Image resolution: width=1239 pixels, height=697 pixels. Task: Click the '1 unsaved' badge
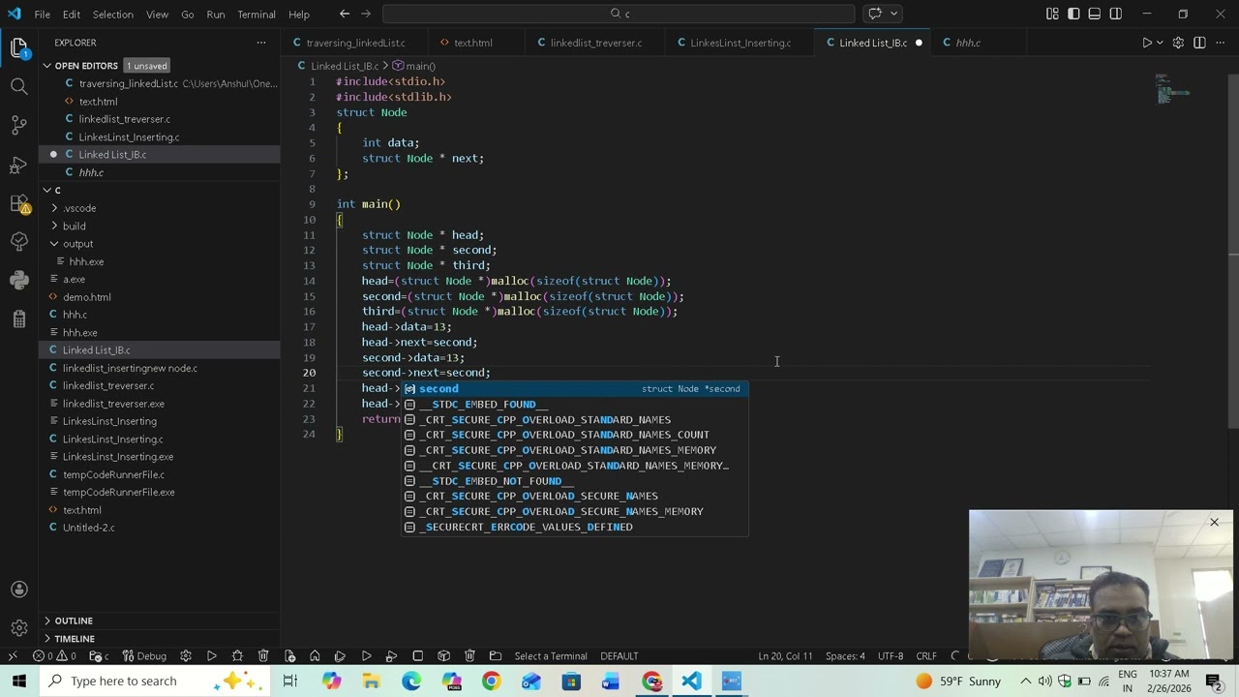pos(147,66)
